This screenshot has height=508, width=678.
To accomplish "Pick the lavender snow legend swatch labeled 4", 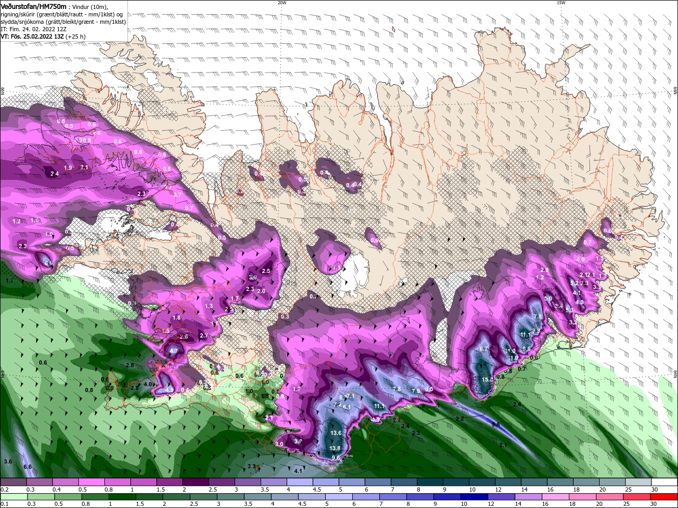I will 299,482.
